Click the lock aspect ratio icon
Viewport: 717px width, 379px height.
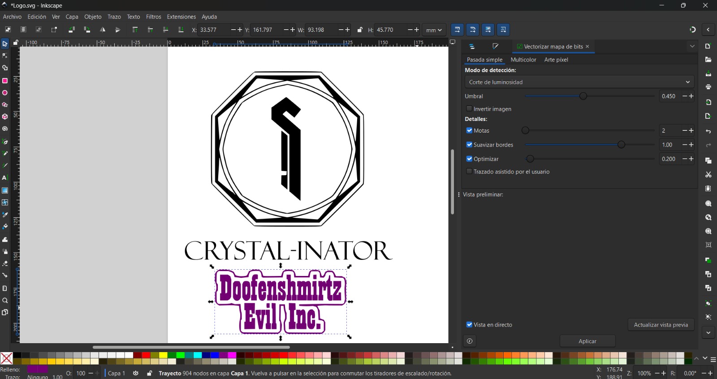[x=360, y=30]
